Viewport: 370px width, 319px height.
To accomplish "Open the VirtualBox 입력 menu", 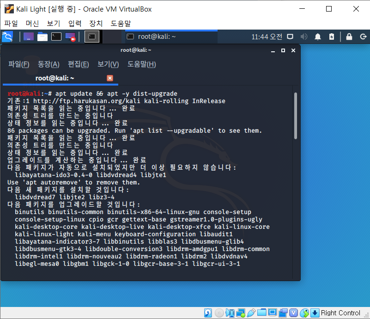I will point(75,24).
